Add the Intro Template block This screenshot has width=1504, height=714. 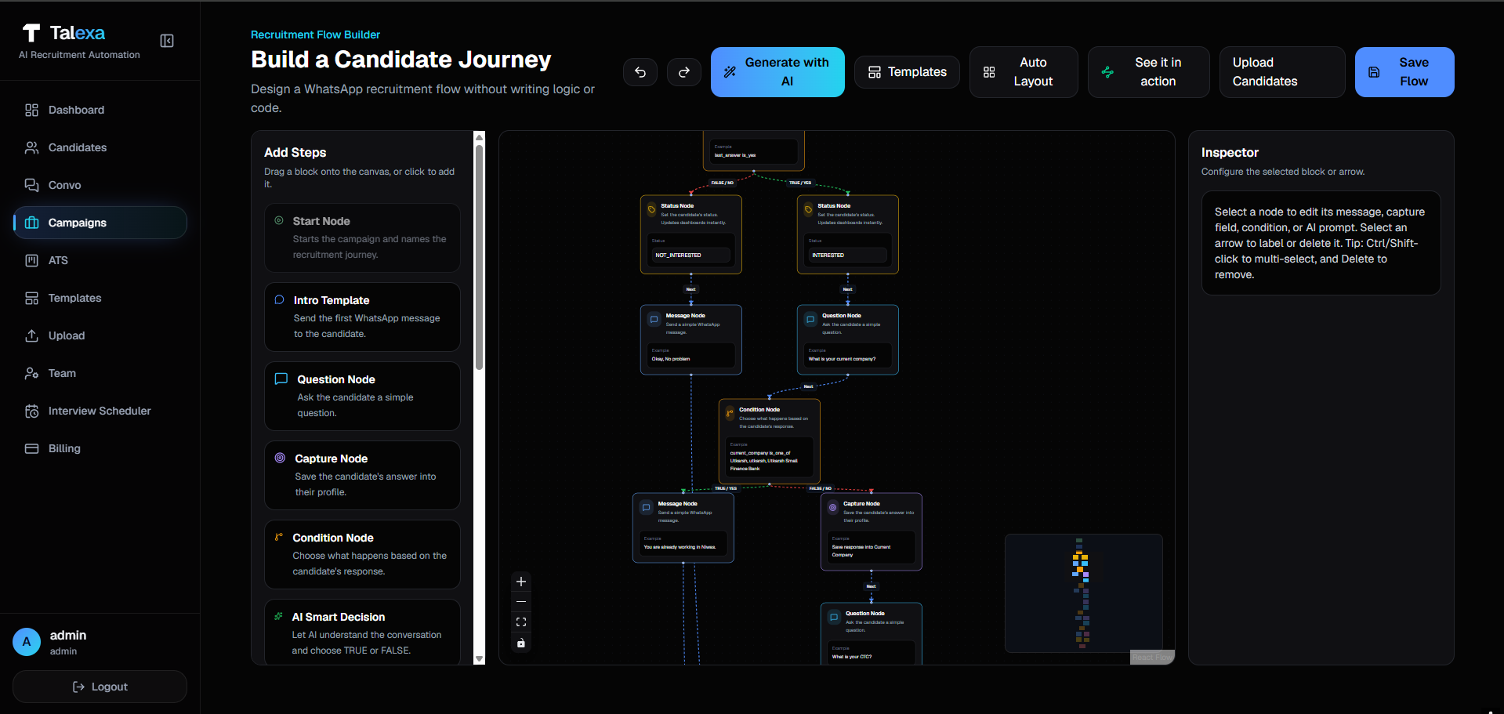click(x=362, y=317)
